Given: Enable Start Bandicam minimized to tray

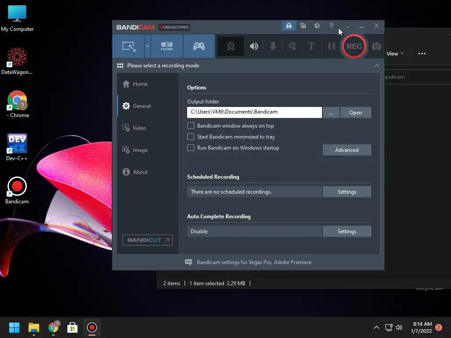Looking at the screenshot, I should pos(191,137).
